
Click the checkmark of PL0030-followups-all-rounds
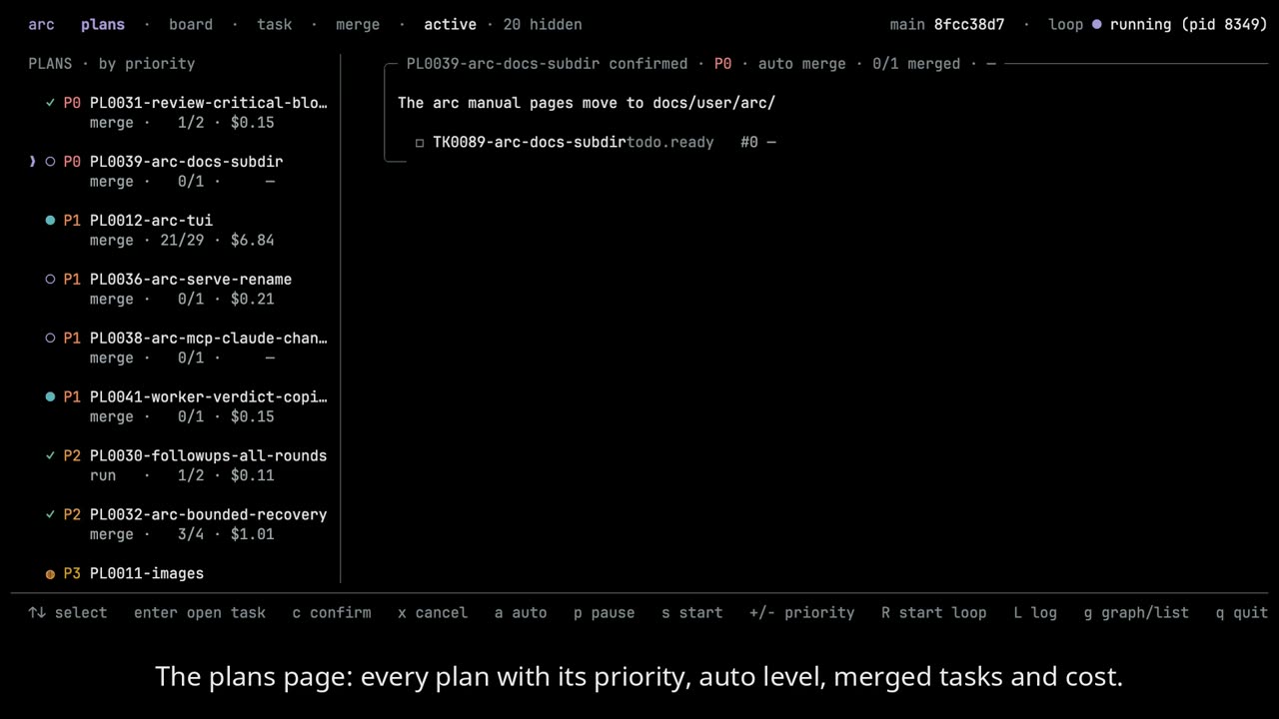point(50,456)
